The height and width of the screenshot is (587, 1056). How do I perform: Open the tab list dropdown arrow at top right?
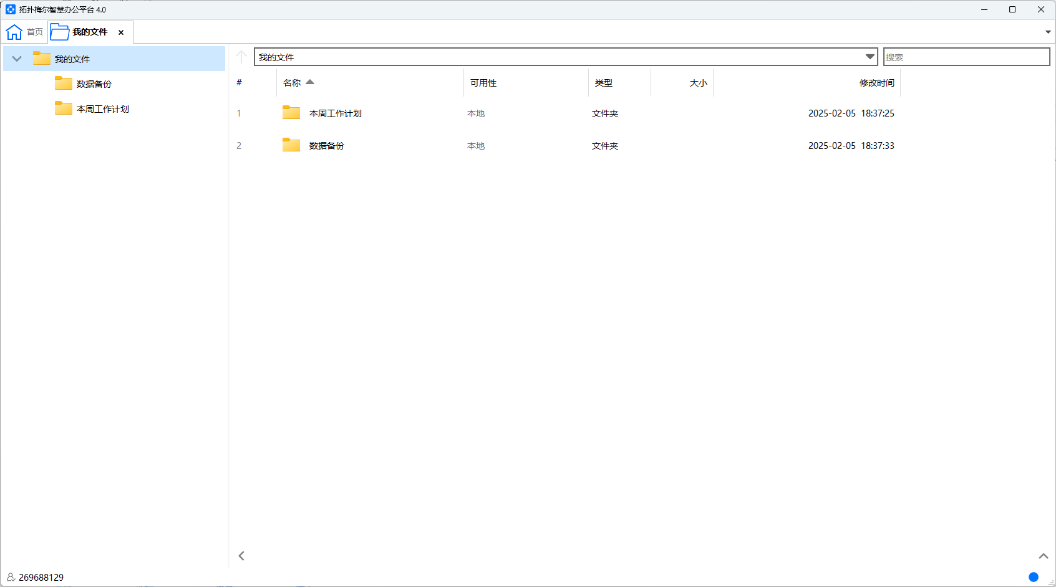click(1048, 32)
